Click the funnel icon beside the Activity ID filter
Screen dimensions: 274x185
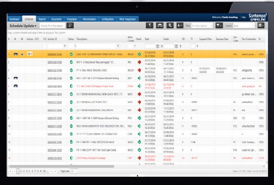point(65,46)
